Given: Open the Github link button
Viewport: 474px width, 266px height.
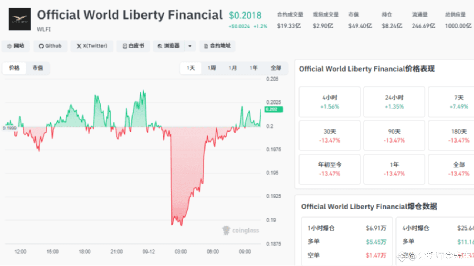Looking at the screenshot, I should coord(50,46).
